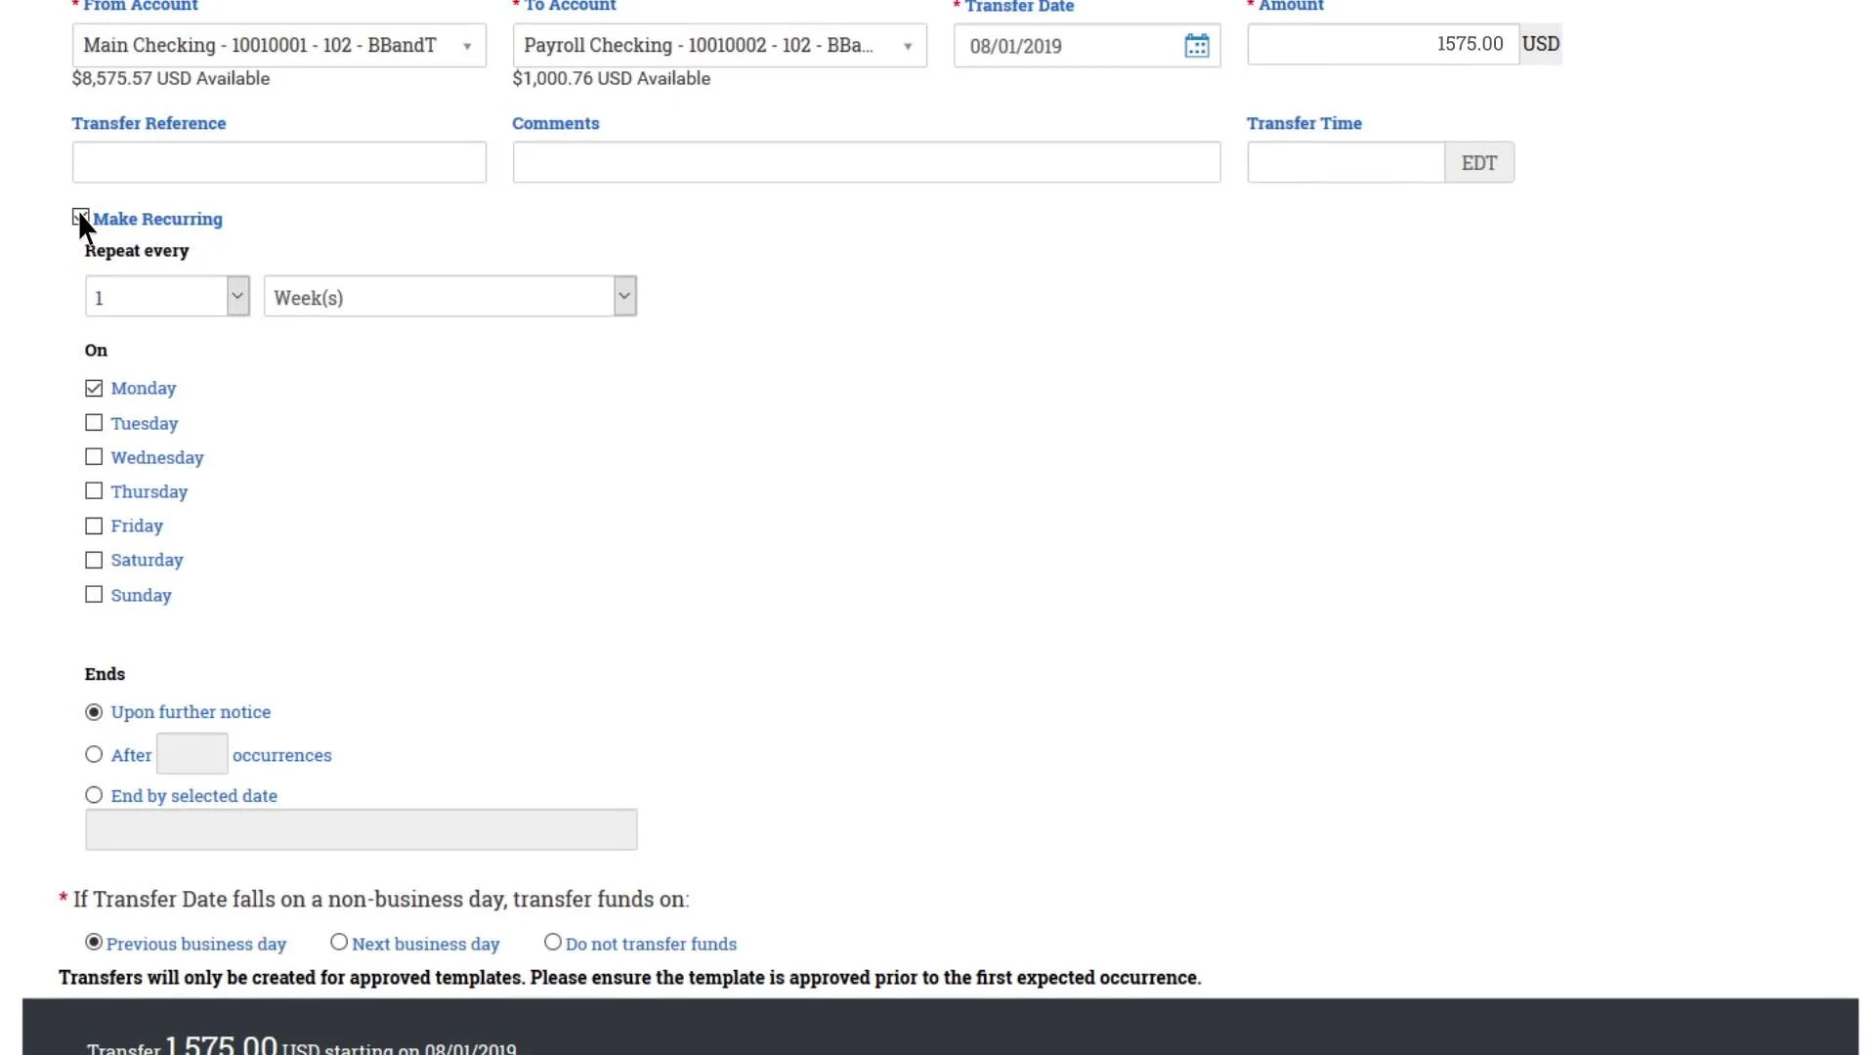Viewport: 1876px width, 1055px height.
Task: Open the Transfer Date calendar picker icon
Action: [1196, 46]
